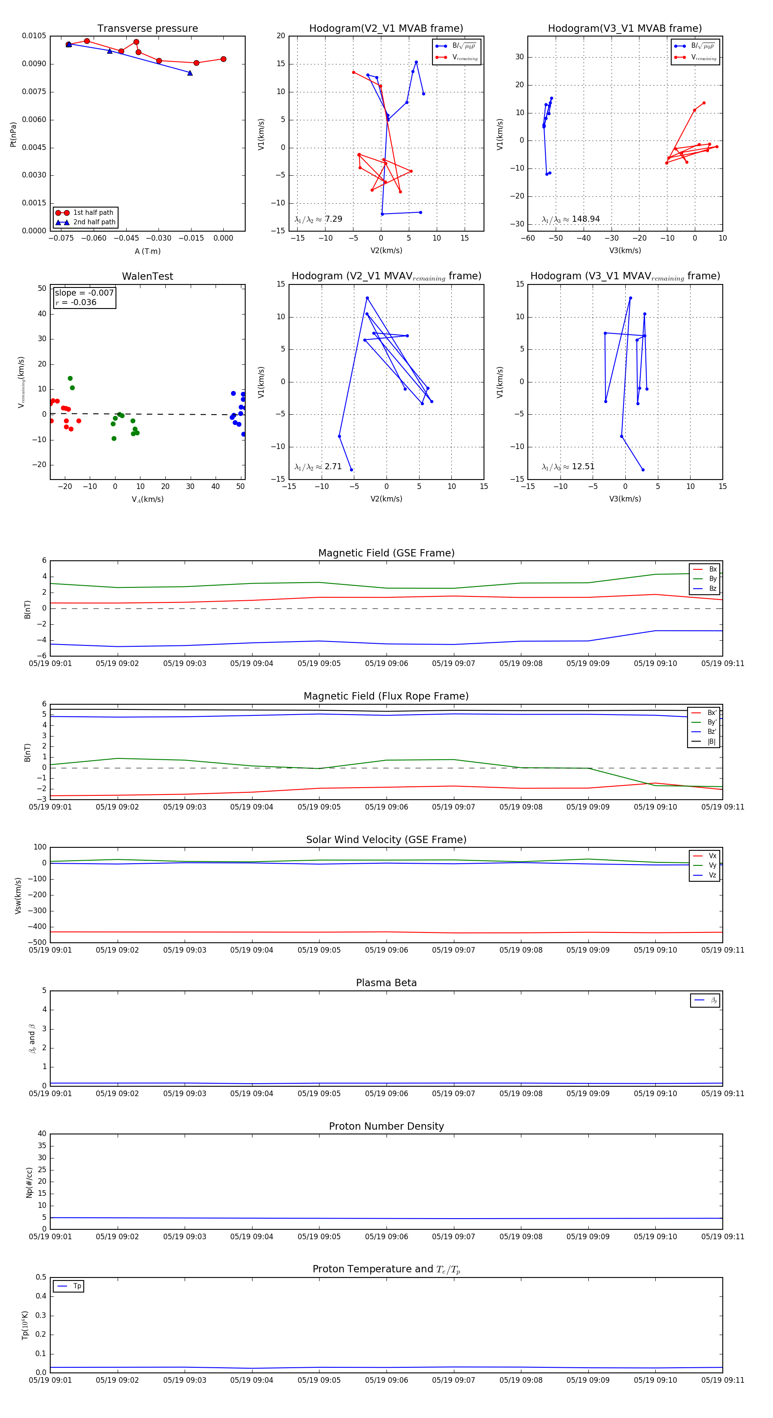Click the Hodogram V3_V1 MVAV remaining frame title
Image resolution: width=773 pixels, height=1418 pixels.
click(625, 276)
